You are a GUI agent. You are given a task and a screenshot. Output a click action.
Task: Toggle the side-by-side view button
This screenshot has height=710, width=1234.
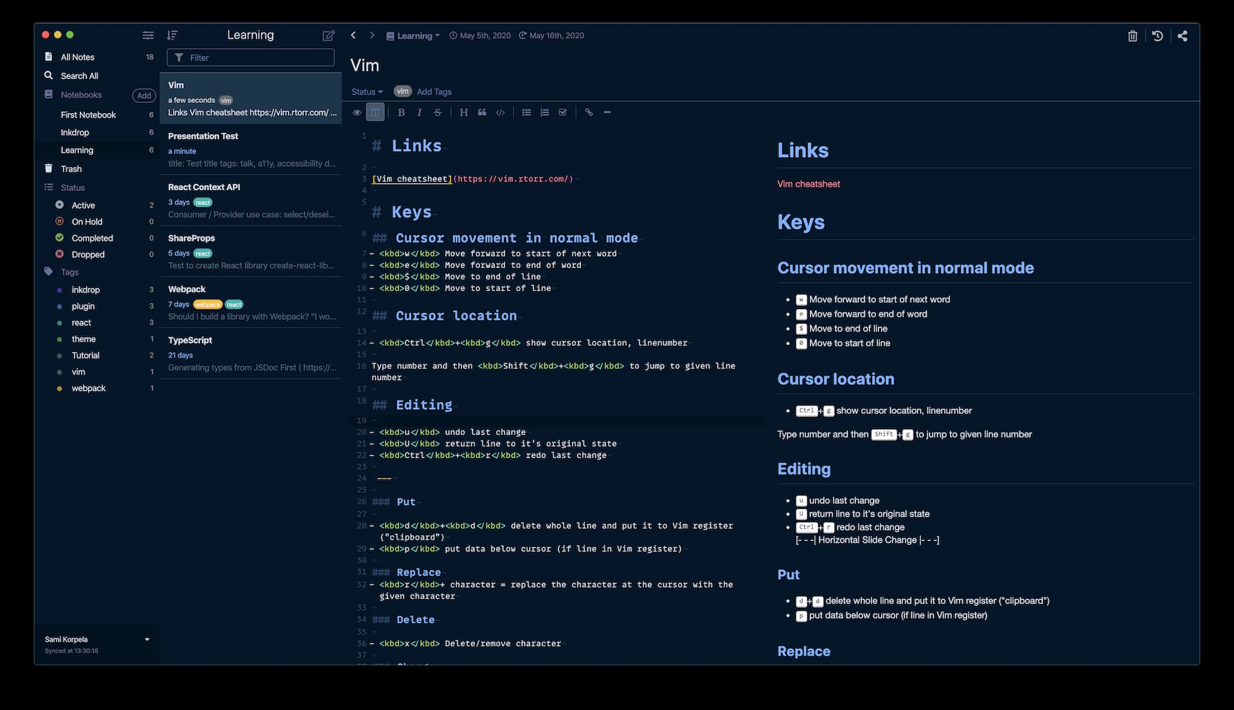coord(375,112)
